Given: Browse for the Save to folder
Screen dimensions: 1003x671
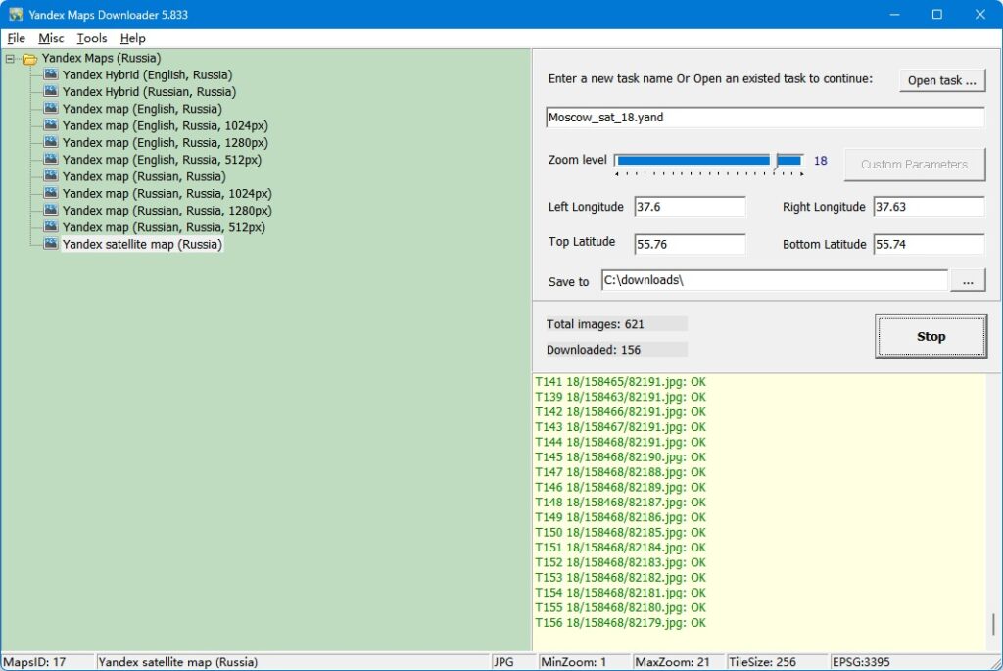Looking at the screenshot, I should click(968, 281).
